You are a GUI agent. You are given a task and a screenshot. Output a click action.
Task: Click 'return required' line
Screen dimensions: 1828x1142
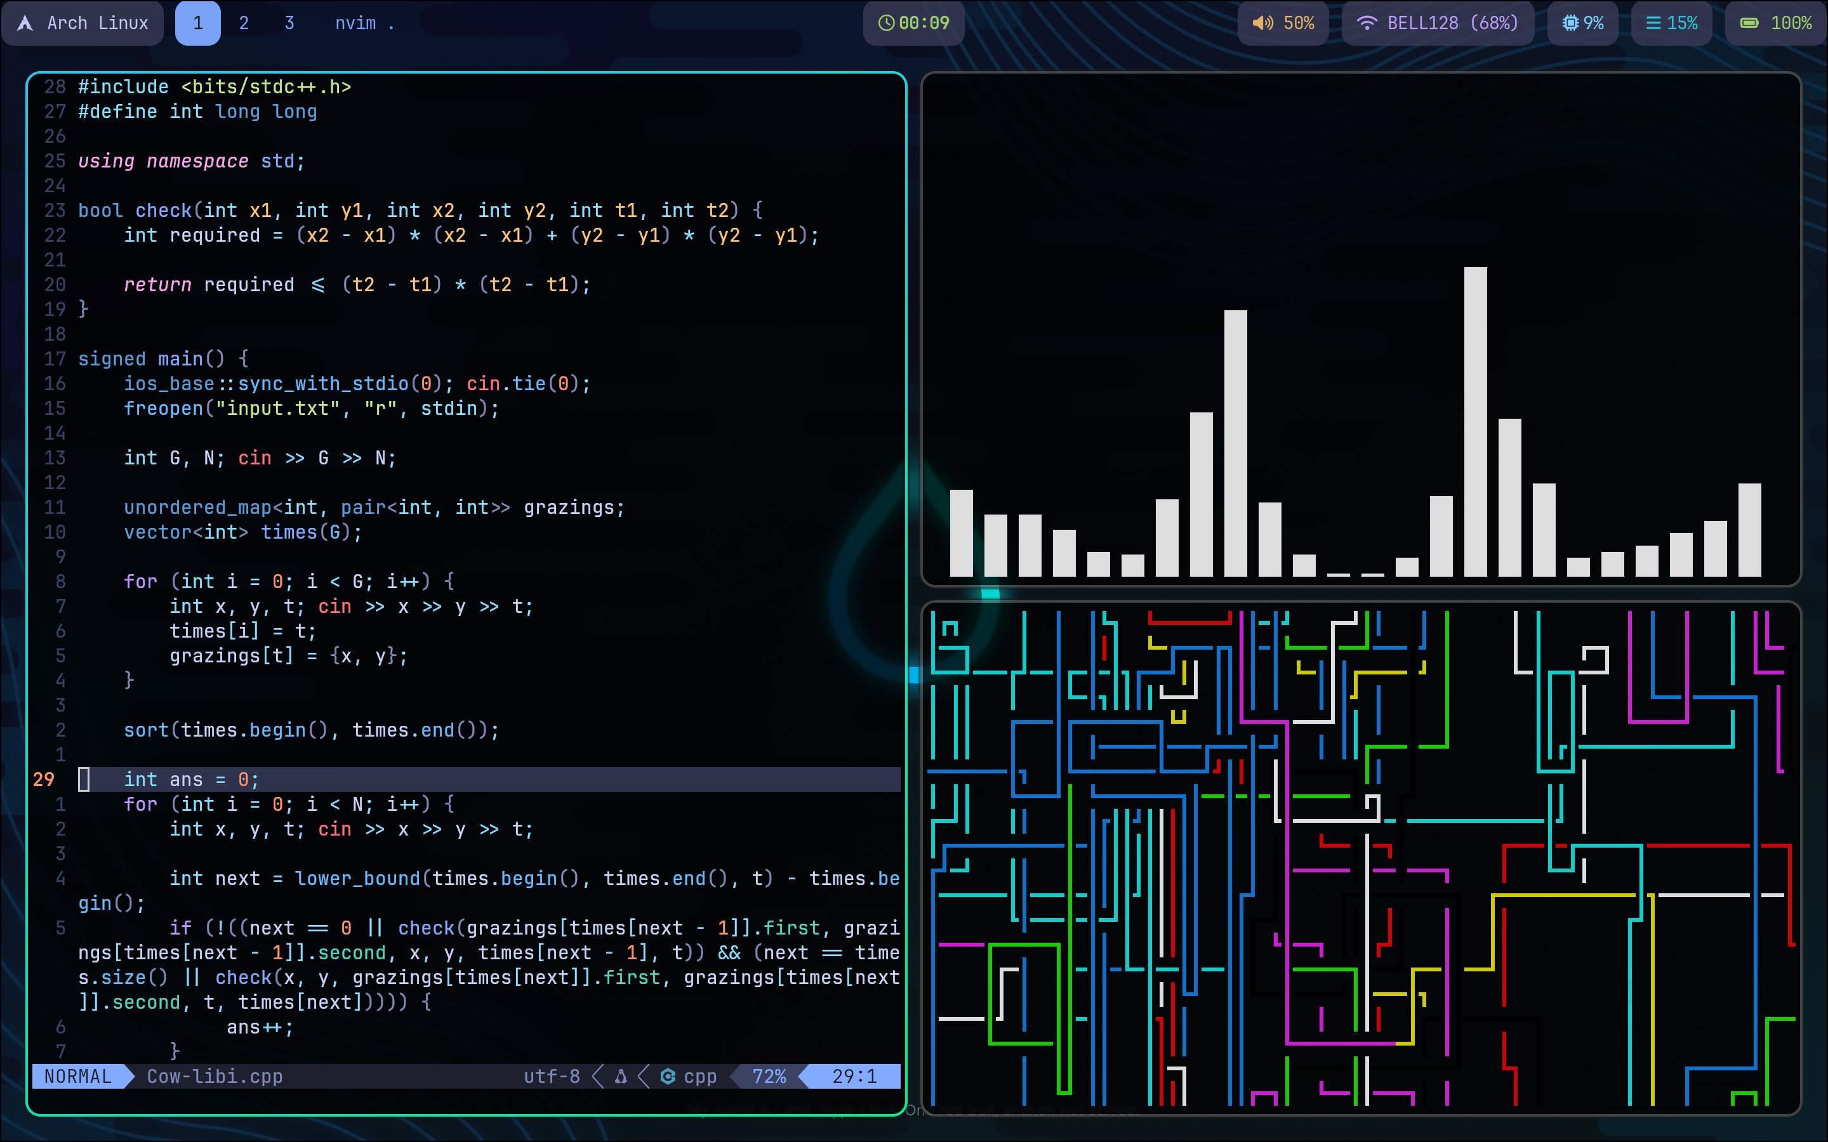pyautogui.click(x=357, y=285)
